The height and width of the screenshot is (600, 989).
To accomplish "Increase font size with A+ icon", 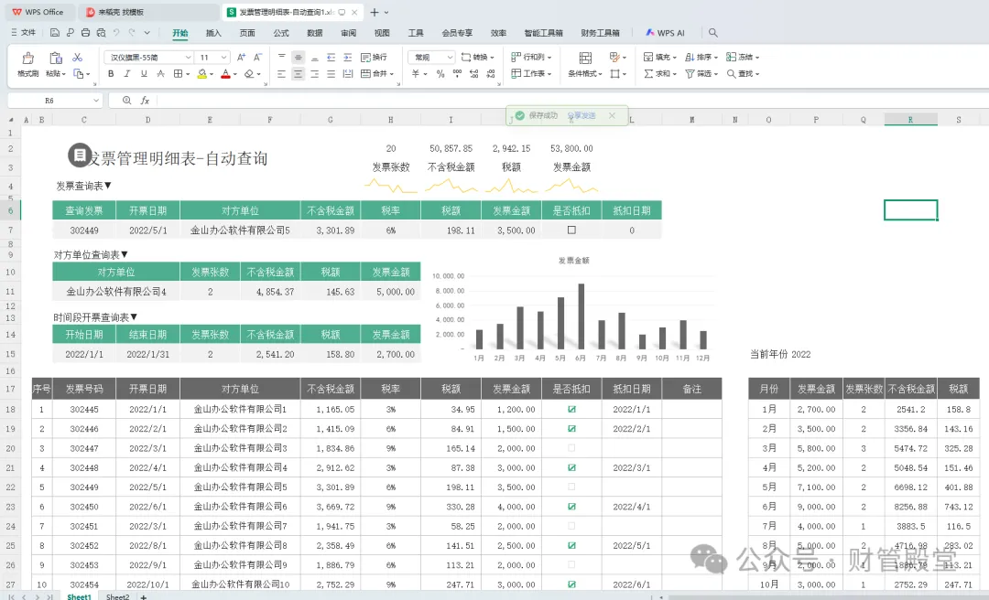I will coord(241,58).
